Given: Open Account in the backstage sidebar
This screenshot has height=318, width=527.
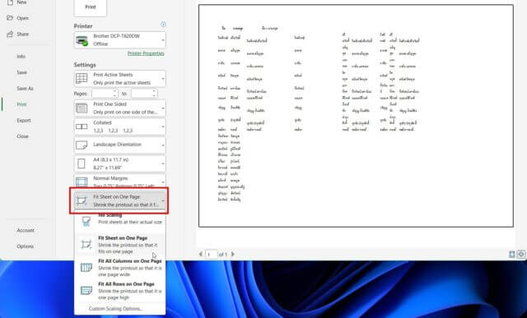Looking at the screenshot, I should 26,230.
